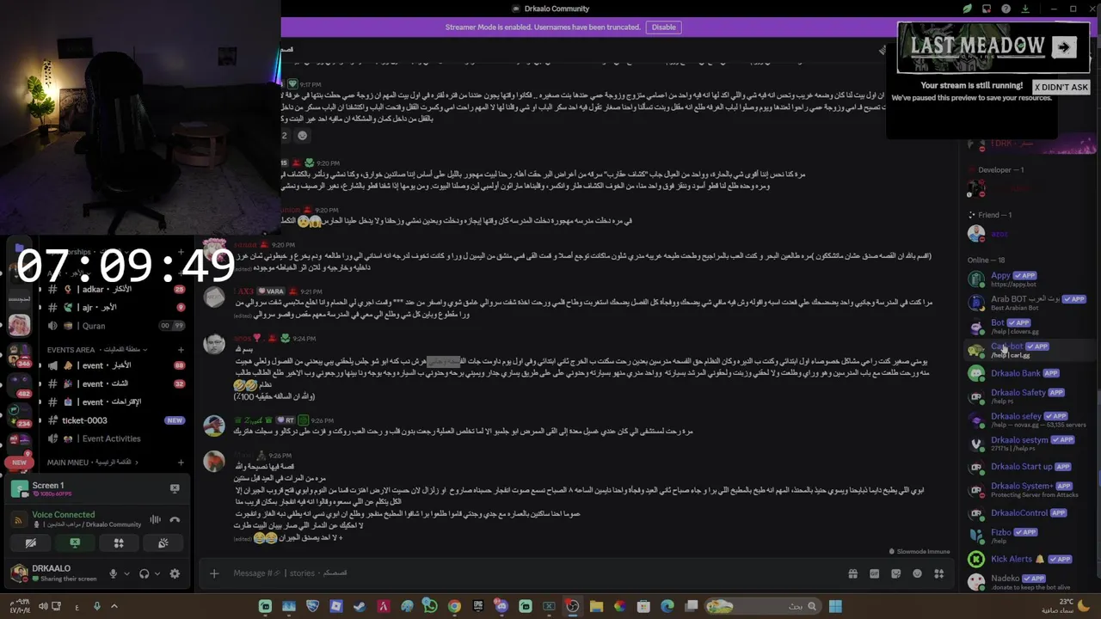Screen dimensions: 1101x619
Task: Click the green leaf icon in title bar
Action: (x=967, y=9)
